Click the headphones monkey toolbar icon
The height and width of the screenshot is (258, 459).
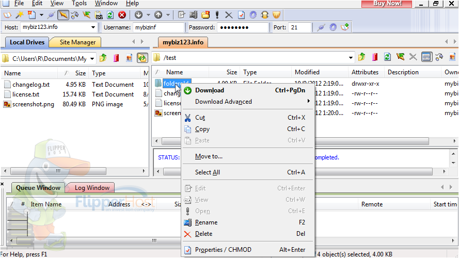pyautogui.click(x=265, y=14)
